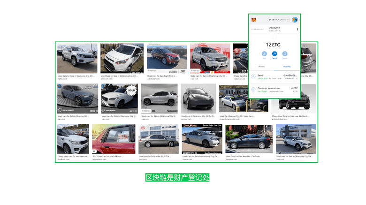Open the white Volvo SOLD image

tap(119, 99)
